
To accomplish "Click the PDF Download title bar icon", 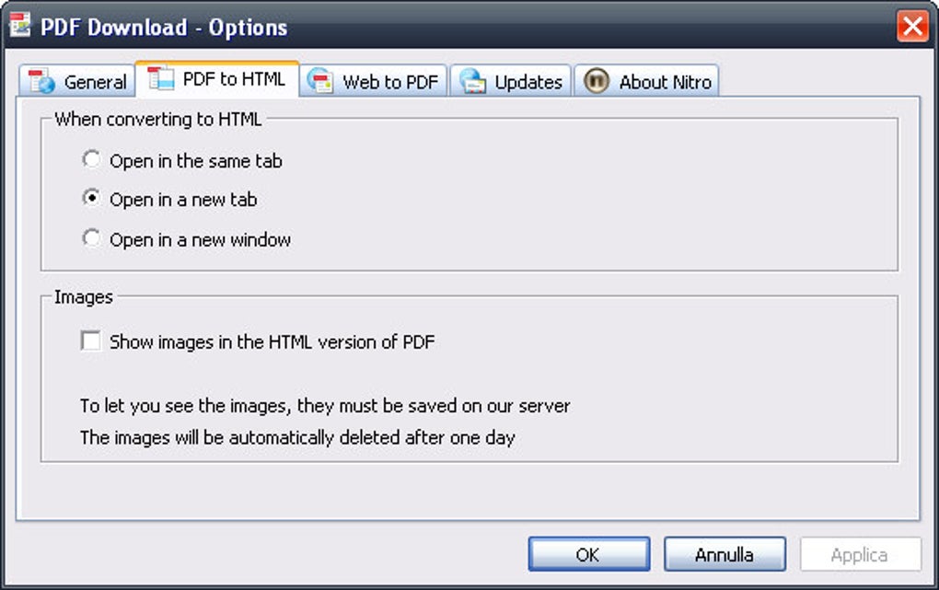I will pos(20,26).
